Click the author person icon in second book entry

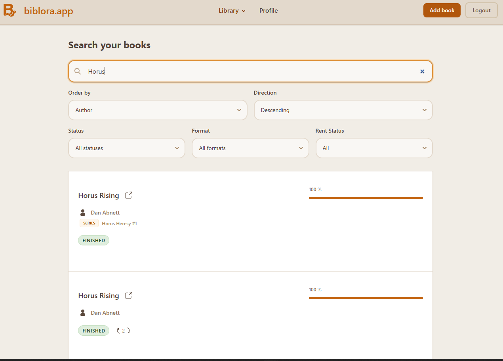point(83,313)
